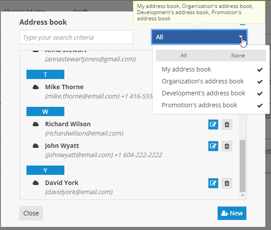Image resolution: width=271 pixels, height=230 pixels.
Task: Delete David York's contact
Action: tap(226, 183)
